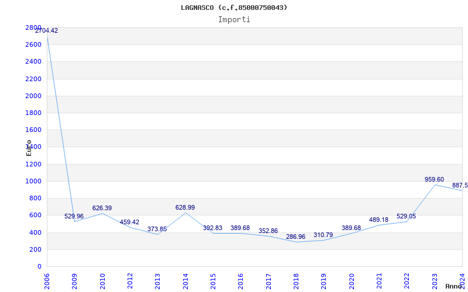Click the data label 489.18

[378, 220]
